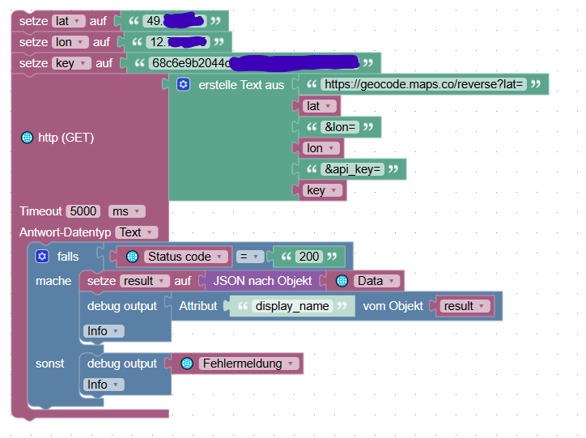The height and width of the screenshot is (438, 586).
Task: Click globe icon on Fehlermeldung block
Action: coord(187,364)
